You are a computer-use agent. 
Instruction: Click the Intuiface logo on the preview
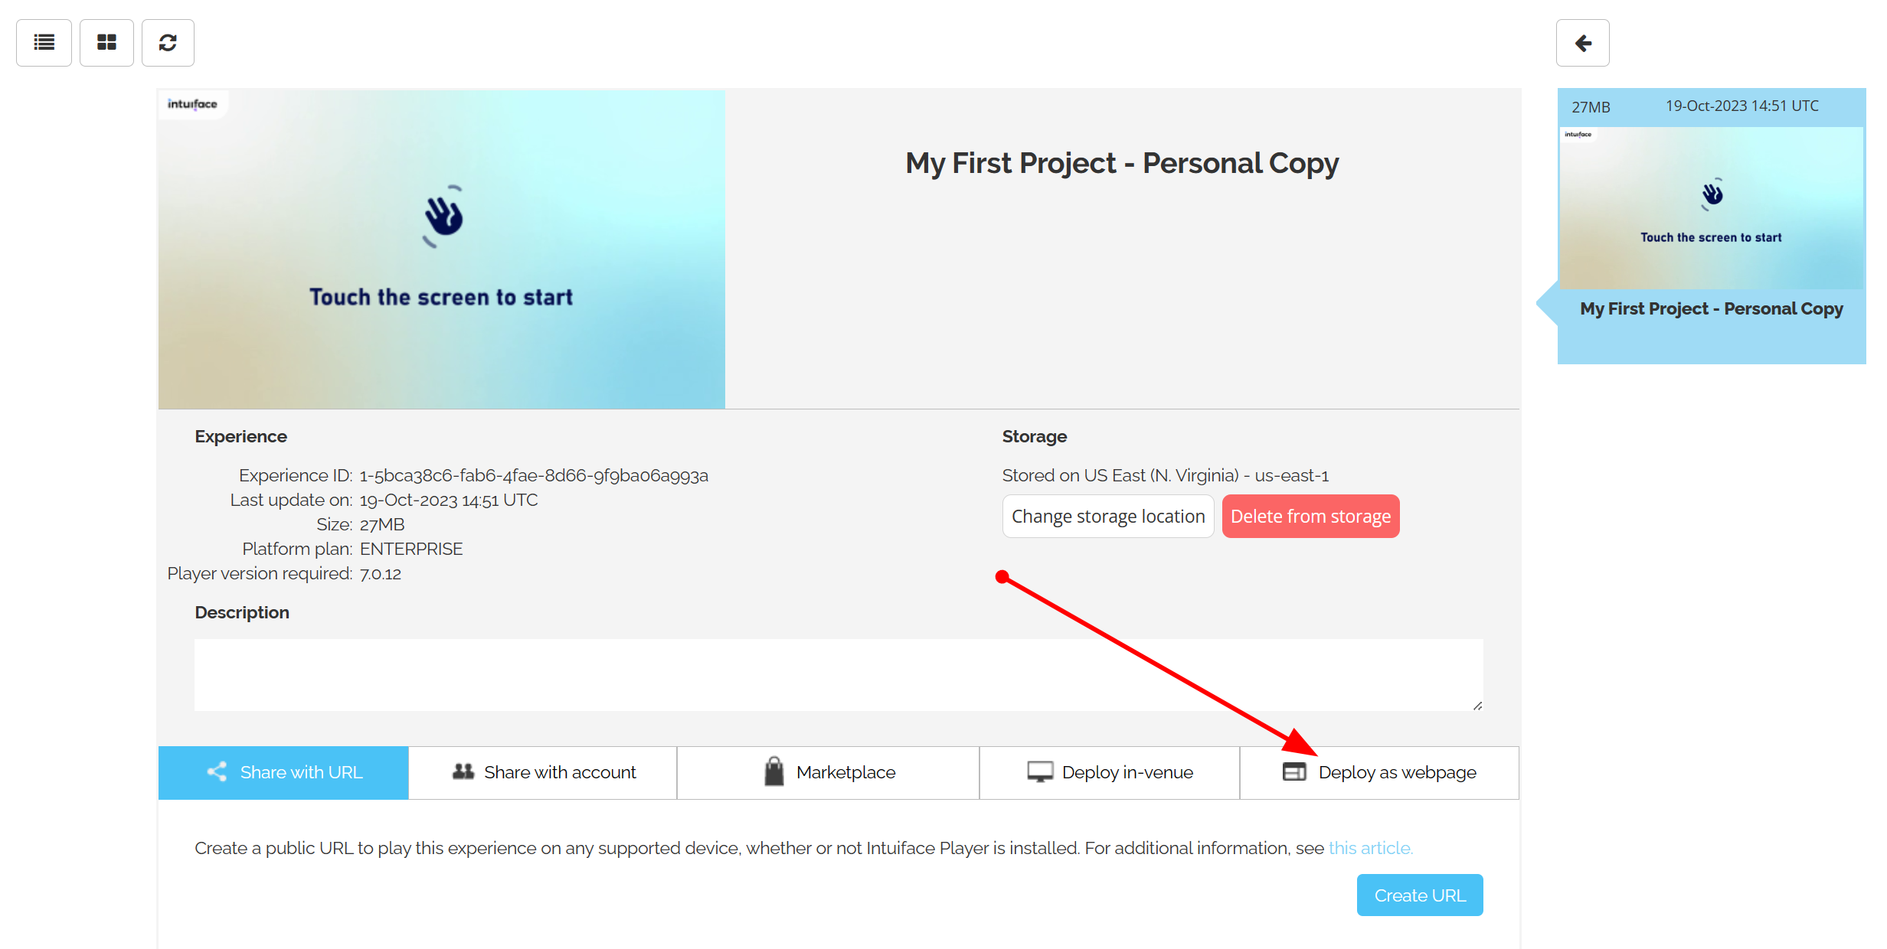click(191, 104)
